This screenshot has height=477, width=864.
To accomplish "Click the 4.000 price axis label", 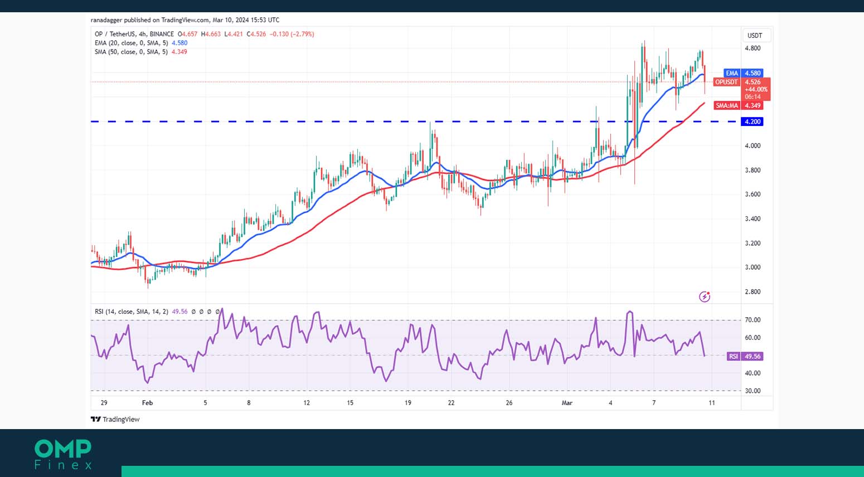I will [753, 145].
